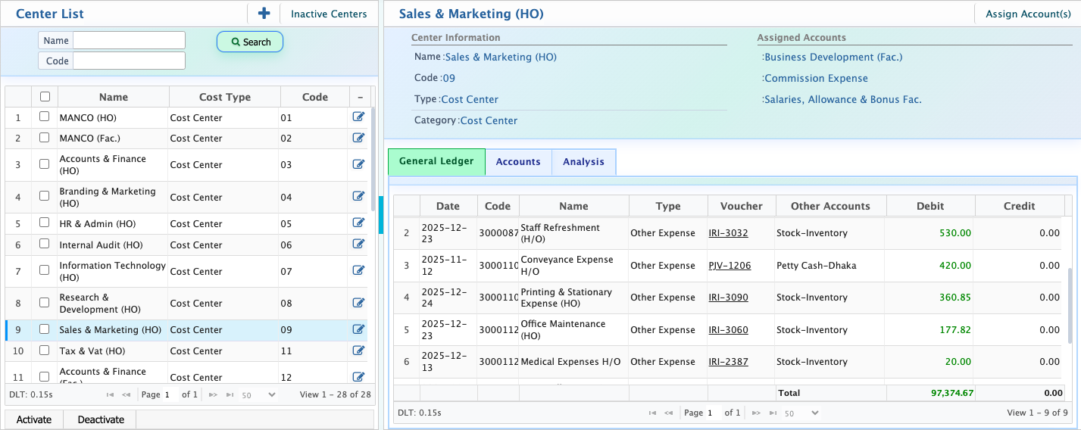Click the green Search button
This screenshot has height=430, width=1081.
(250, 42)
